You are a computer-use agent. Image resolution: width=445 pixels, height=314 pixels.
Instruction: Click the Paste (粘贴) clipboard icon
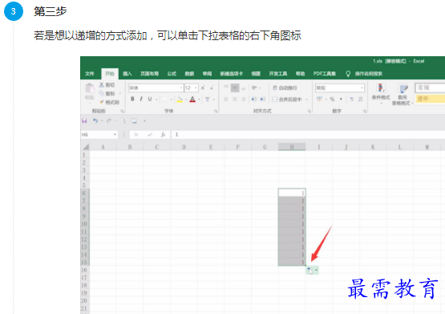tap(90, 88)
